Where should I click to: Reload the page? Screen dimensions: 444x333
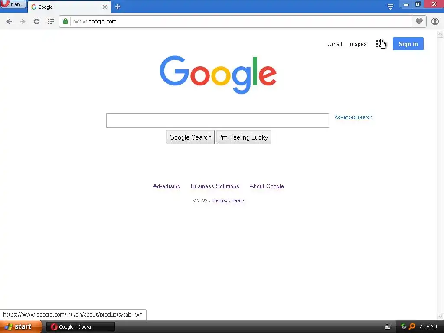(36, 22)
